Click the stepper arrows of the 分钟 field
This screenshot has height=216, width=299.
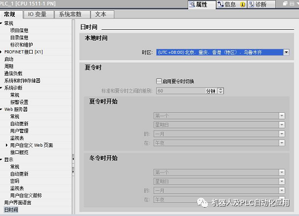220,91
